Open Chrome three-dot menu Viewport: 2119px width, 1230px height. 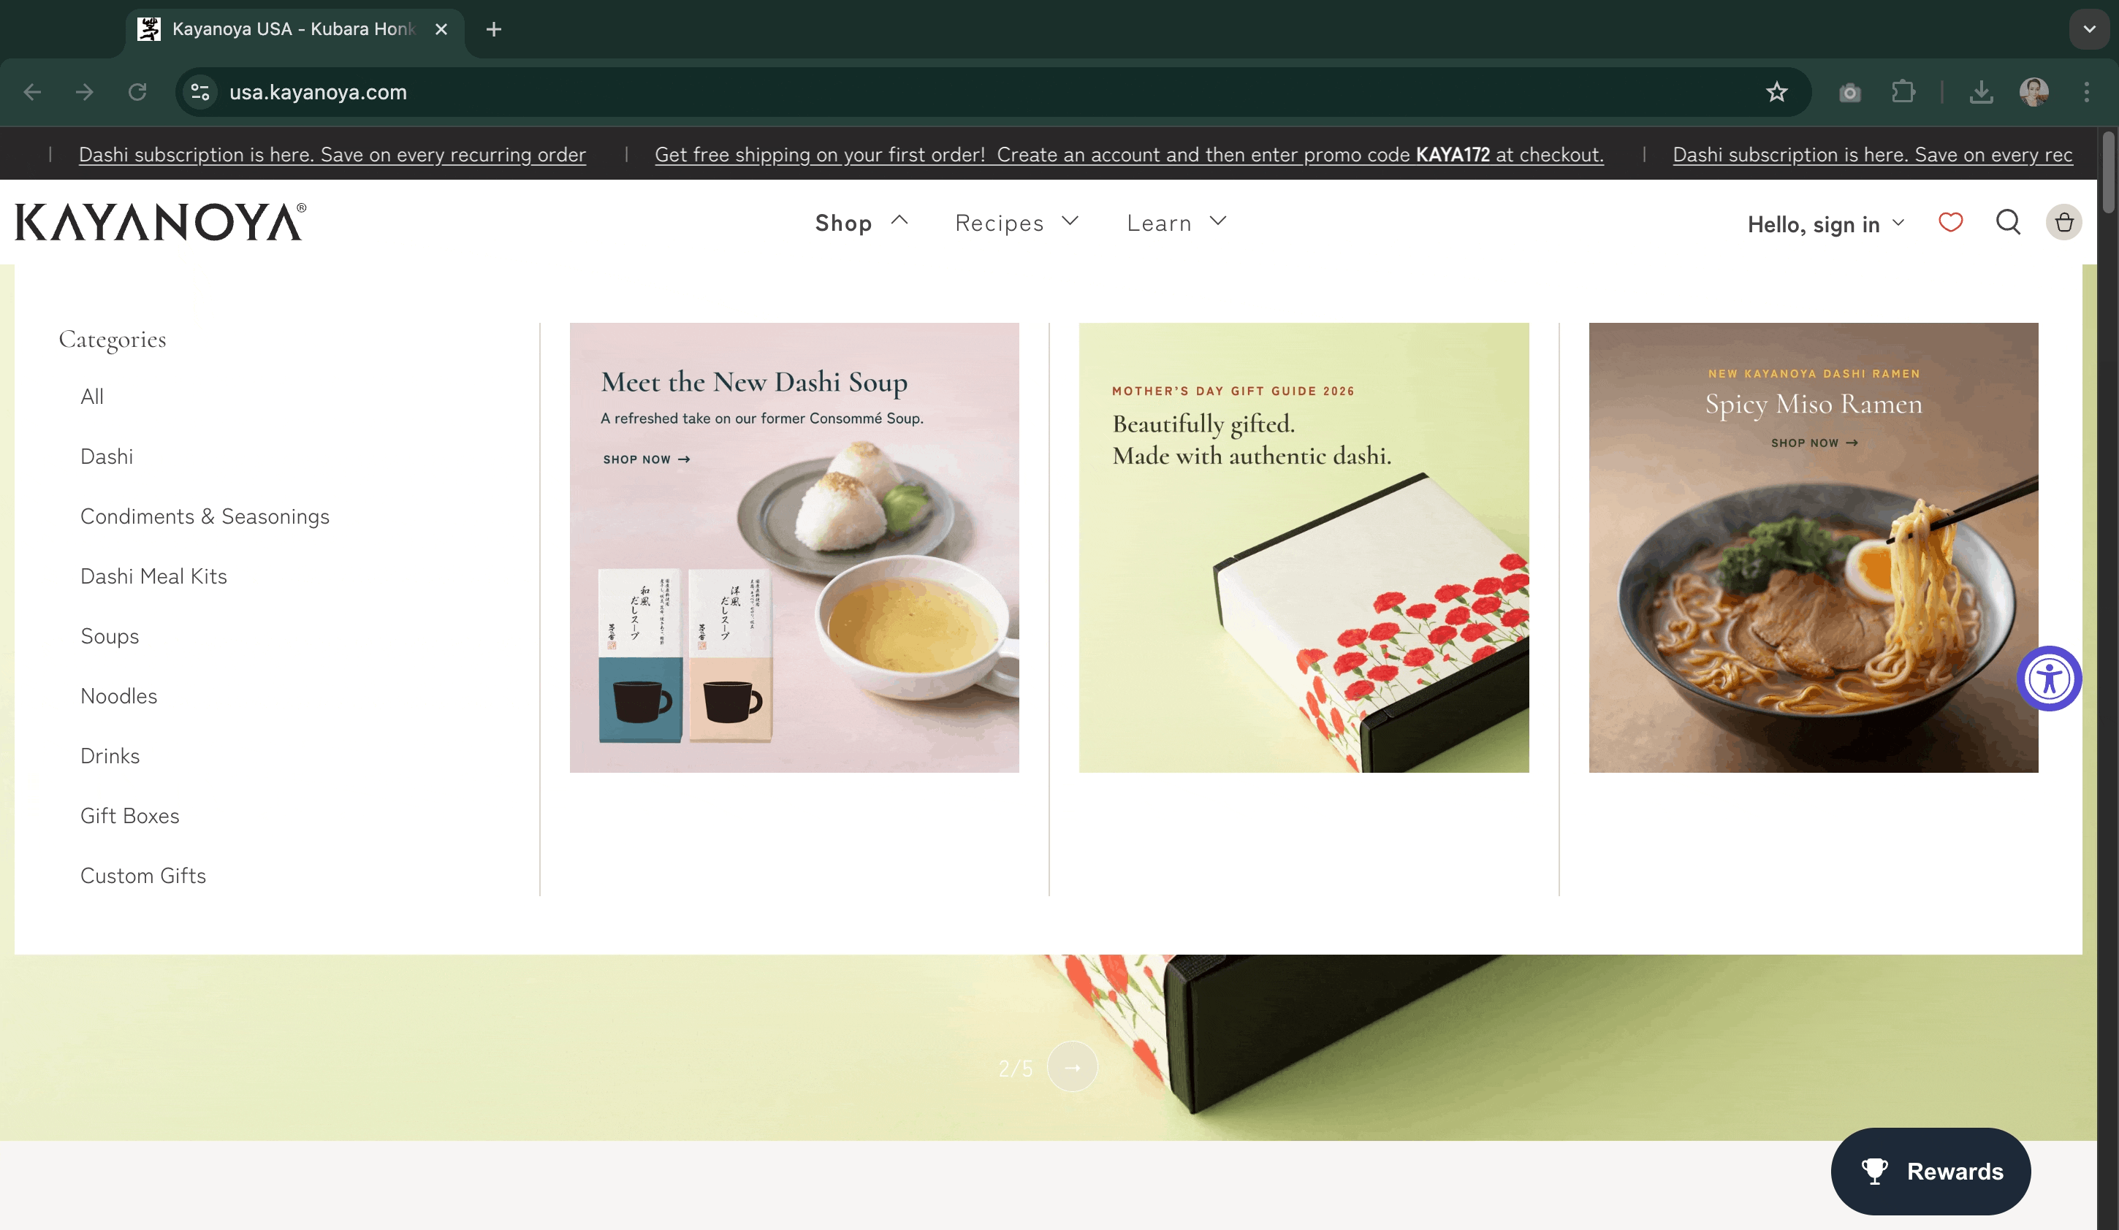tap(2086, 93)
